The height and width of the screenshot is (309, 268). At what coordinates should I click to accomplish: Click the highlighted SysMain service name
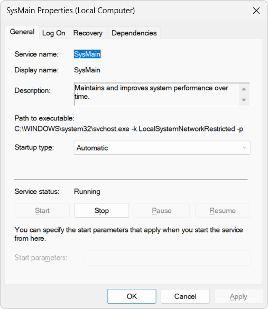click(x=87, y=54)
